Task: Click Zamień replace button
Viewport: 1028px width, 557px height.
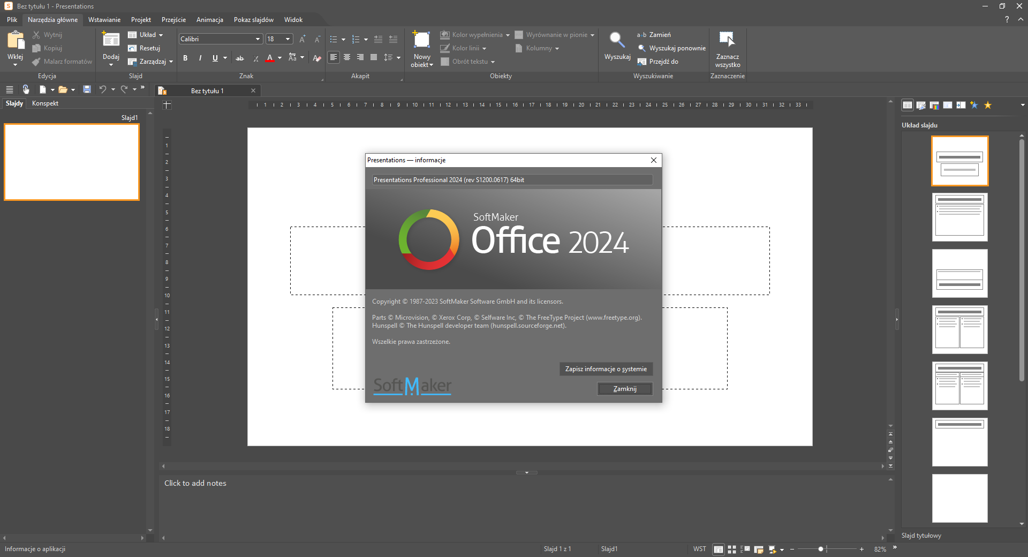Action: point(654,35)
